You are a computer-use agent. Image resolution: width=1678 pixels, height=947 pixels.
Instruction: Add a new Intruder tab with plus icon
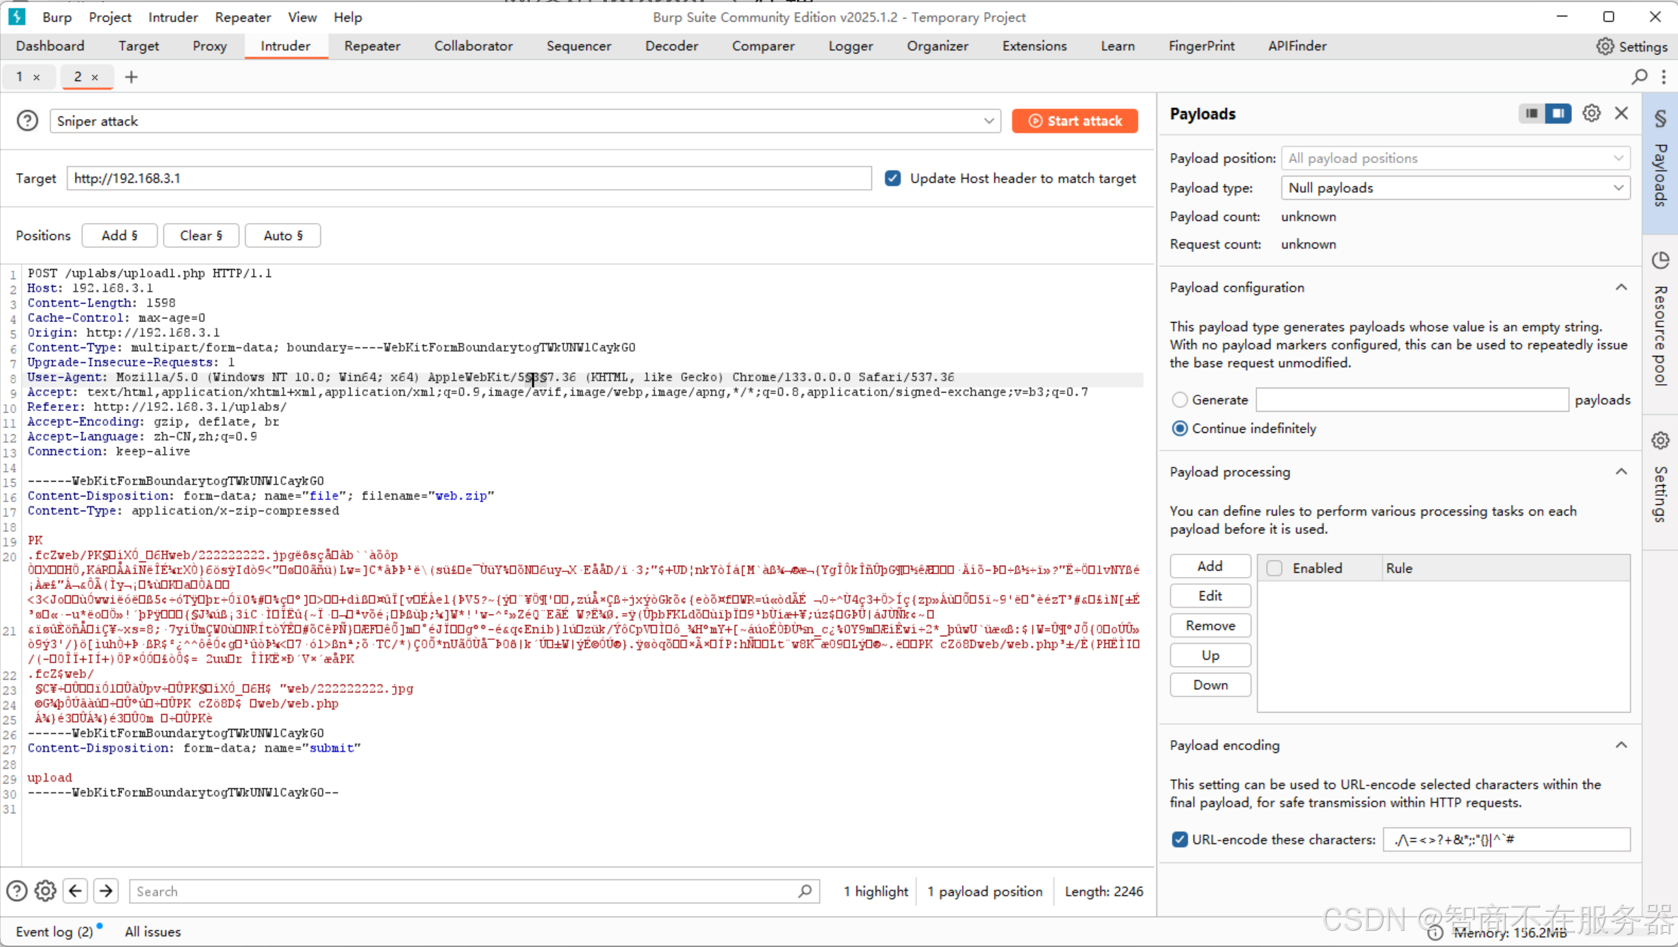pos(131,77)
